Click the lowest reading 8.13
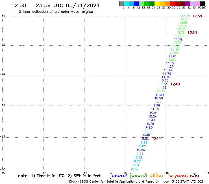 pyautogui.click(x=134, y=169)
